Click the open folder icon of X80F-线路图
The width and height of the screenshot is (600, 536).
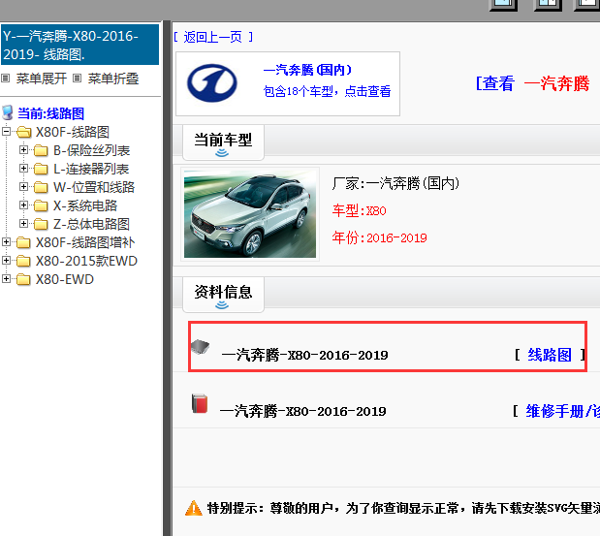click(23, 133)
